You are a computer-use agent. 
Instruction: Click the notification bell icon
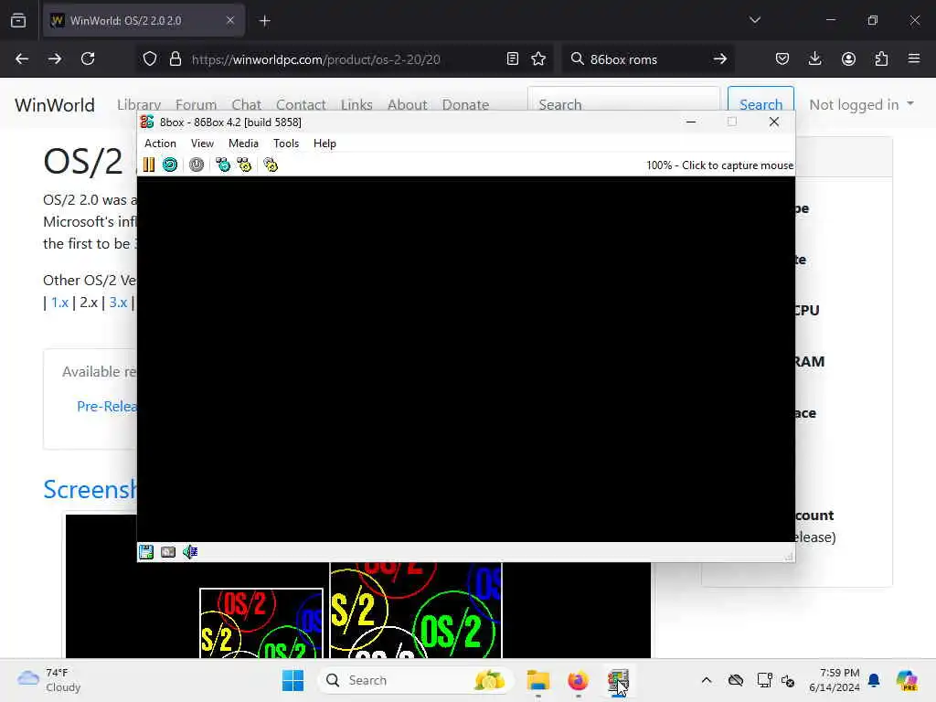pos(874,680)
